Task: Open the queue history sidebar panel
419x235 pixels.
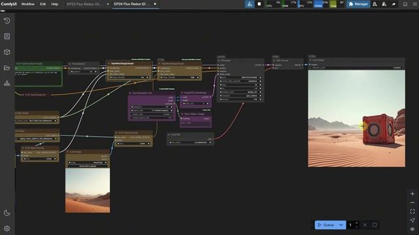Action: tap(7, 20)
